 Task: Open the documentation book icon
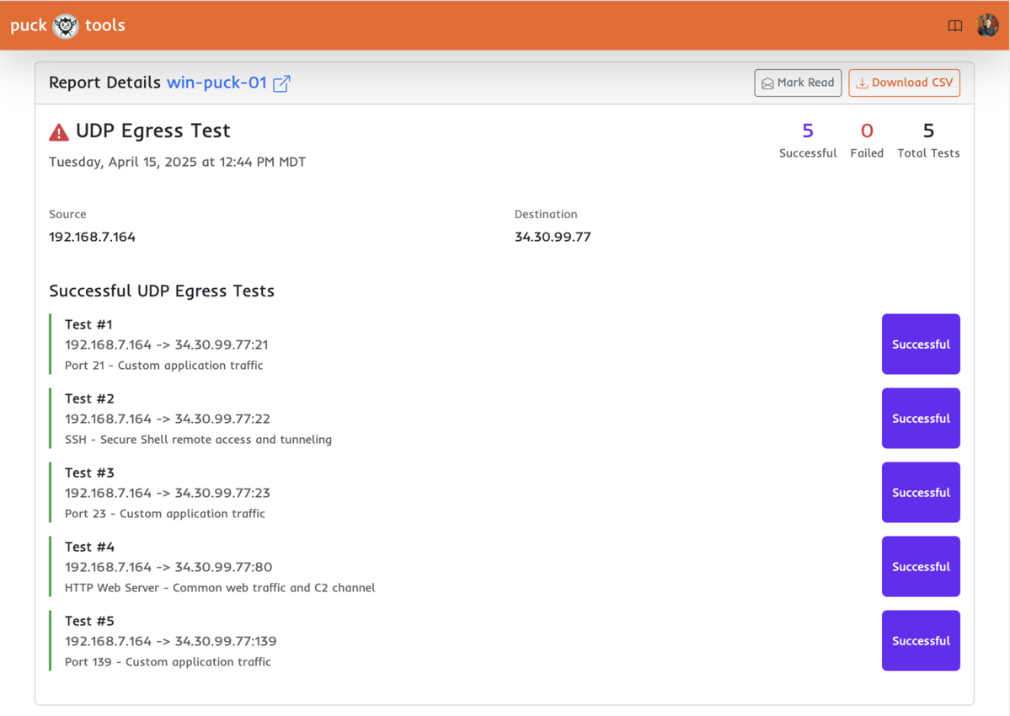point(954,26)
